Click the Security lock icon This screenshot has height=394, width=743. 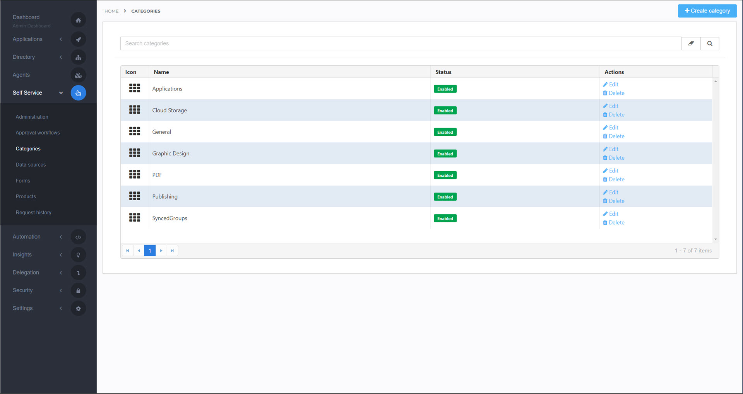click(x=78, y=290)
